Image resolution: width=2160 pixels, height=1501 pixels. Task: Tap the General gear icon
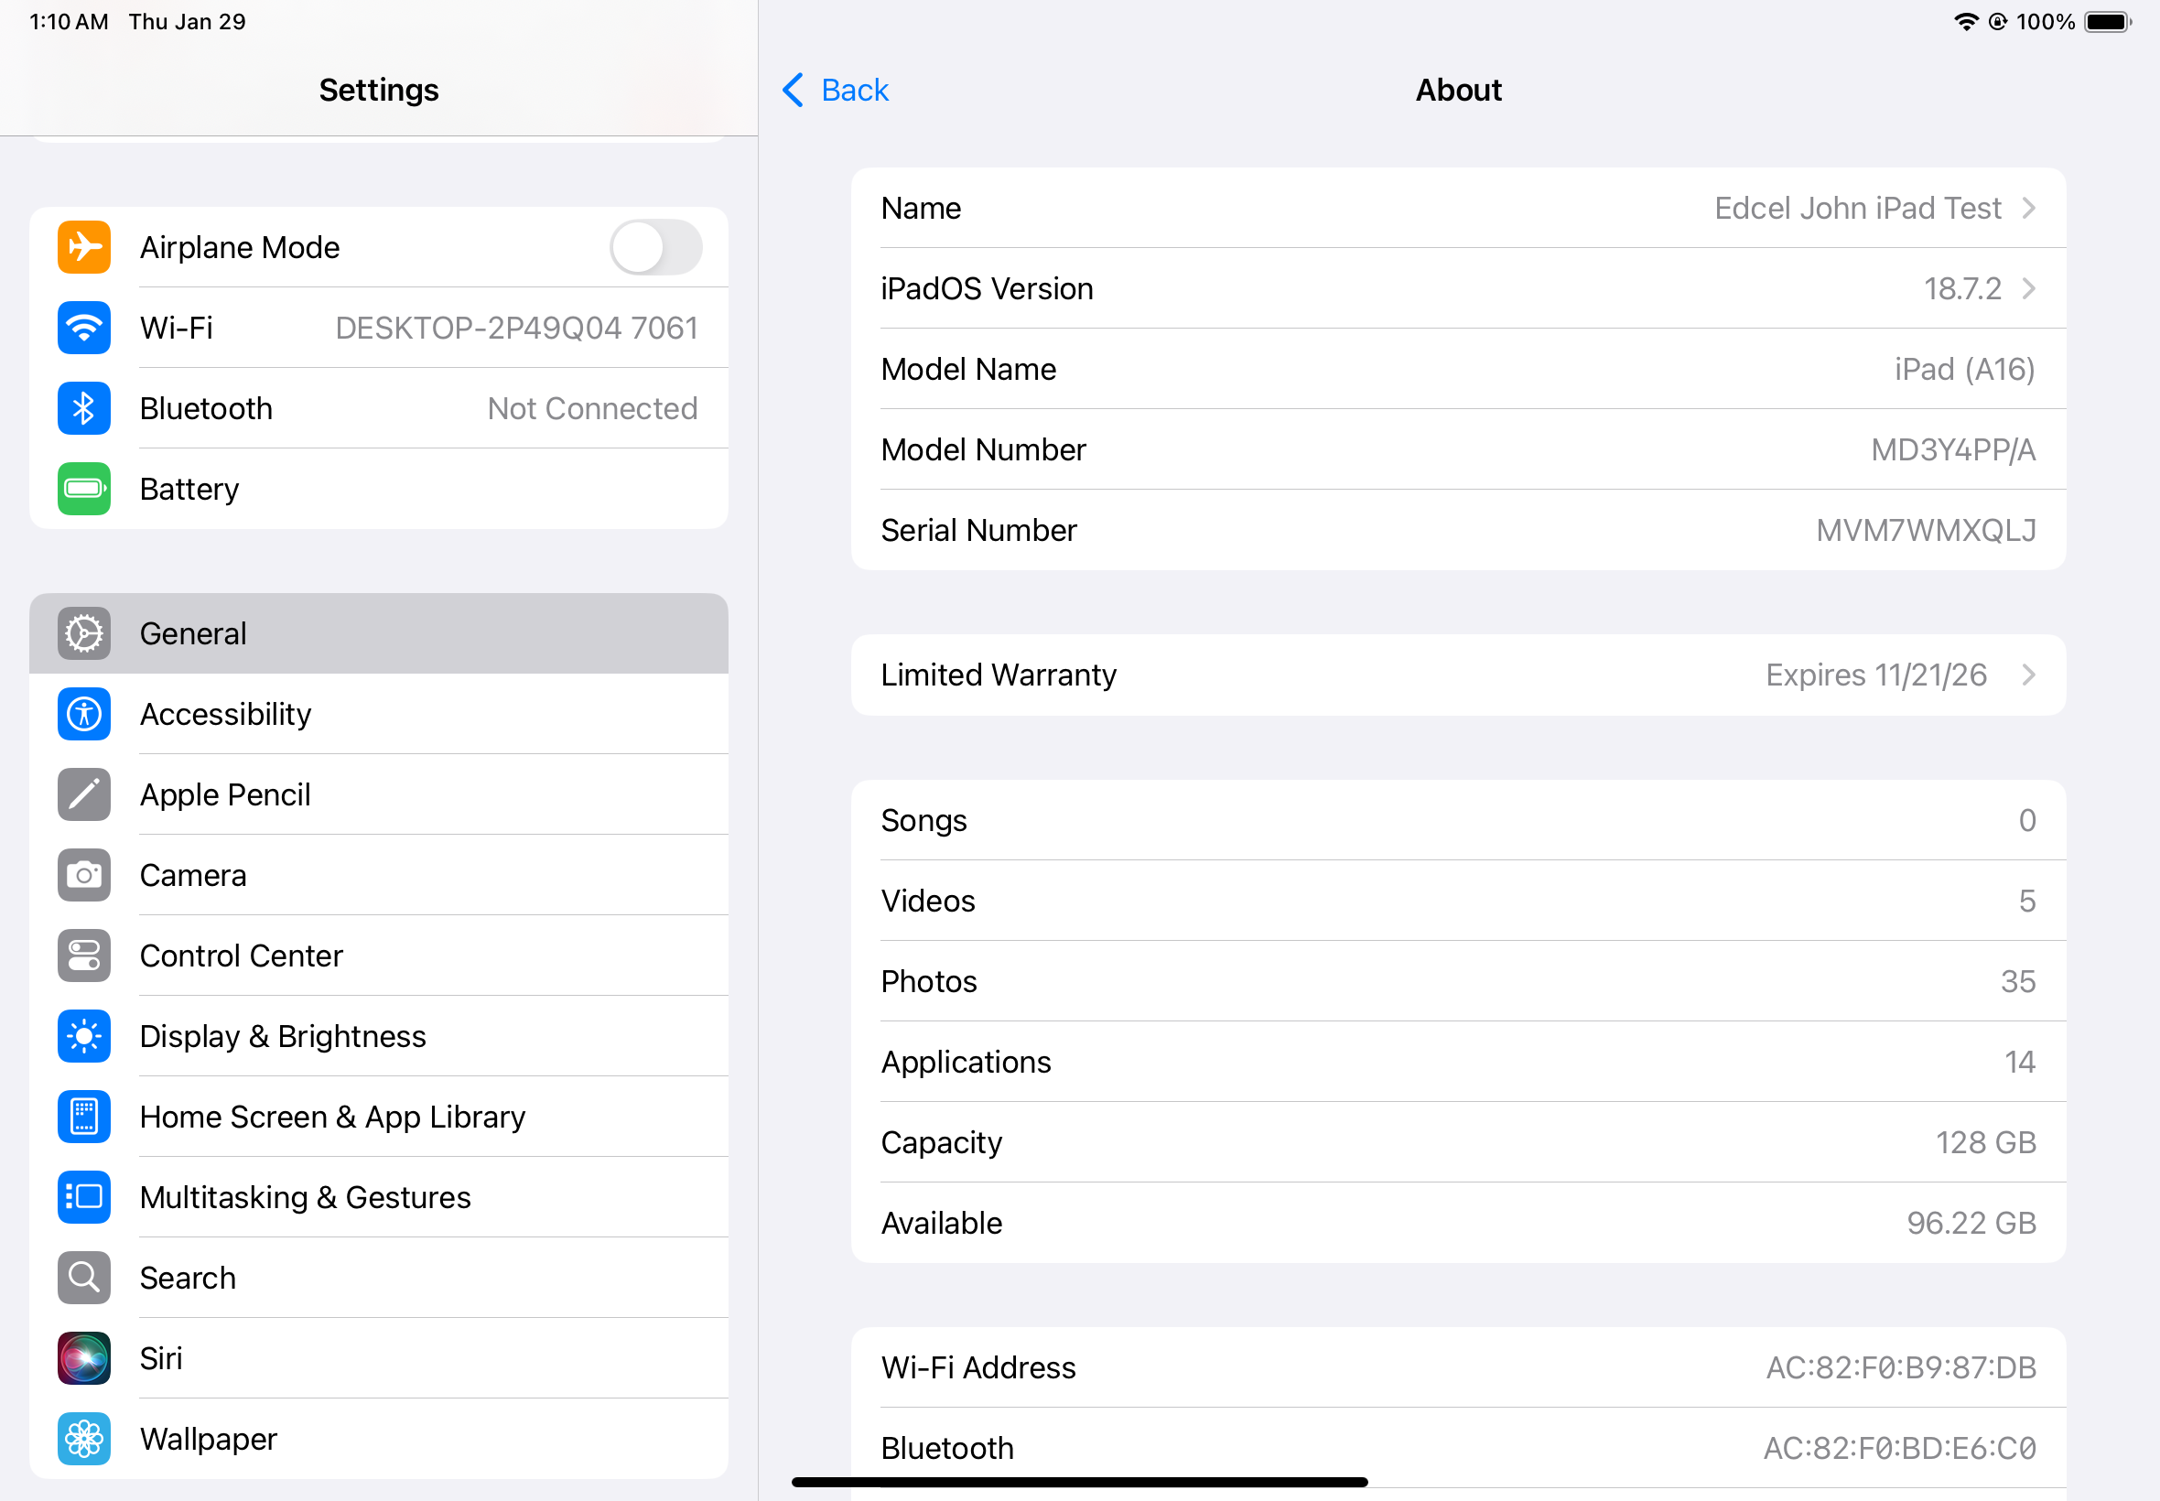point(83,634)
